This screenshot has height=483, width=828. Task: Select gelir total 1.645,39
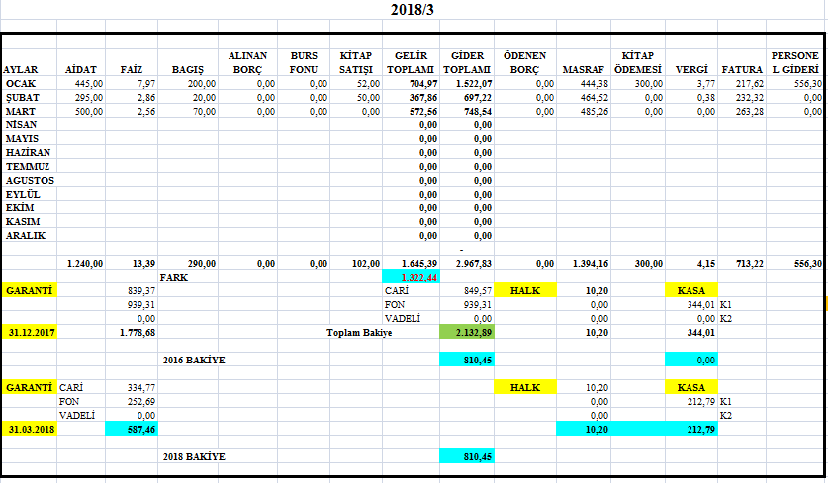418,263
